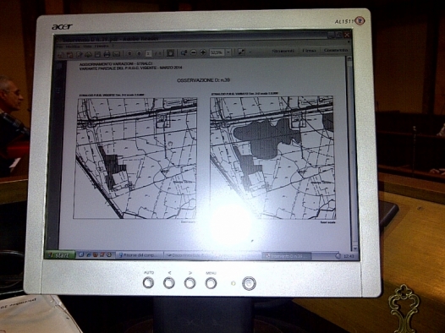Open the zoom level dropdown arrow
The width and height of the screenshot is (445, 333).
[228, 52]
